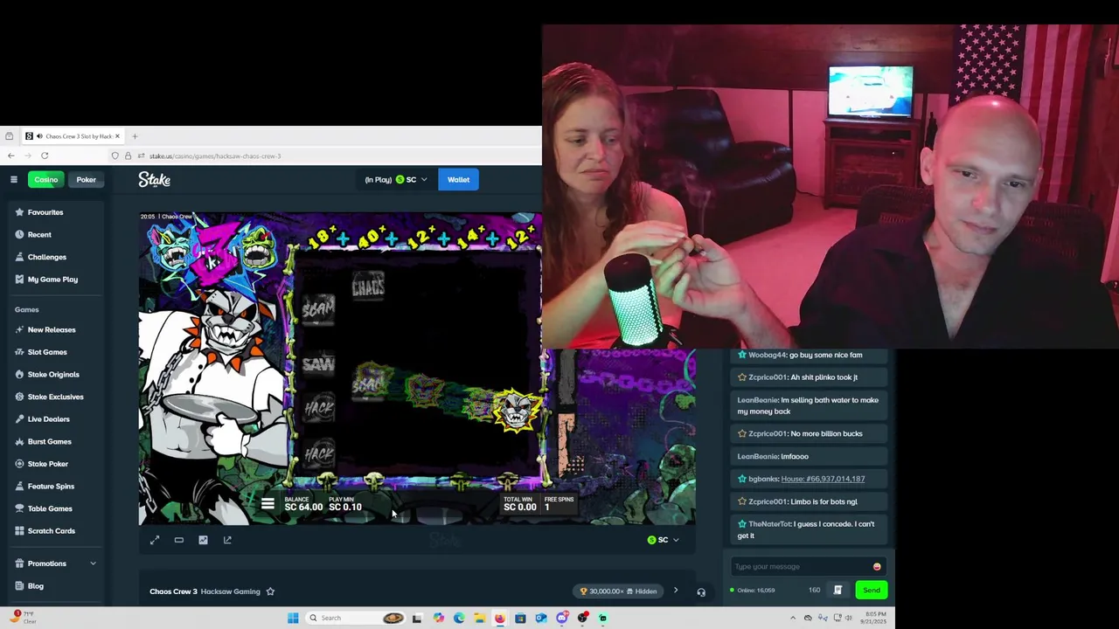Image resolution: width=1119 pixels, height=629 pixels.
Task: Show hidden system tray icons
Action: coord(793,618)
